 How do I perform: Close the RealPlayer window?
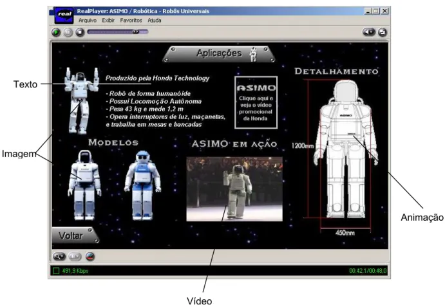[384, 11]
